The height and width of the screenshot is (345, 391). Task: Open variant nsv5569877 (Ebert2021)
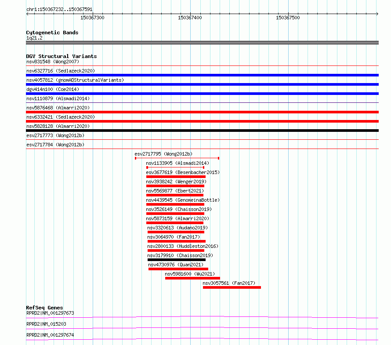point(175,191)
